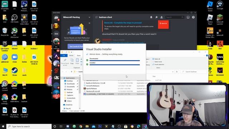Open the Discord inbox icon

pyautogui.click(x=188, y=17)
